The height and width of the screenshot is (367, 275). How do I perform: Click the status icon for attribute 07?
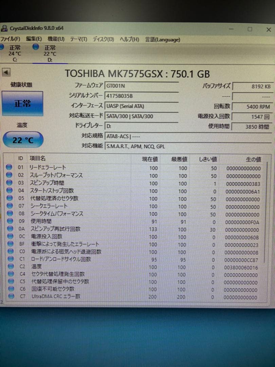pos(10,206)
